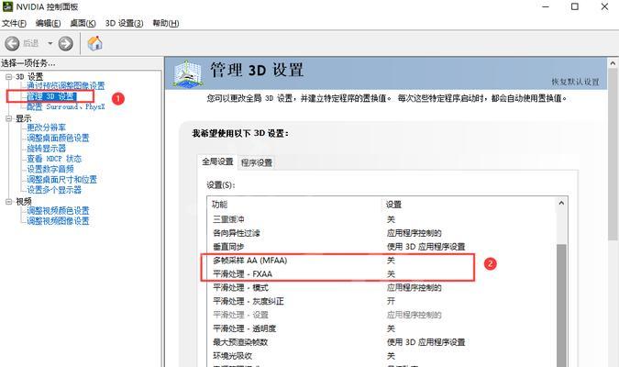Screen dimensions: 619x367
Task: Click the main panel scroll-up arrow
Action: tap(613, 63)
